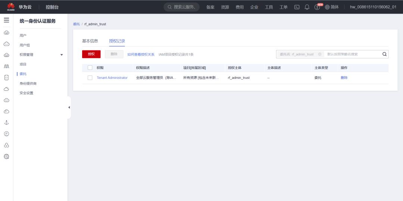Toggle the select-all checkbox in the table header
Image resolution: width=403 pixels, height=201 pixels.
pyautogui.click(x=90, y=68)
